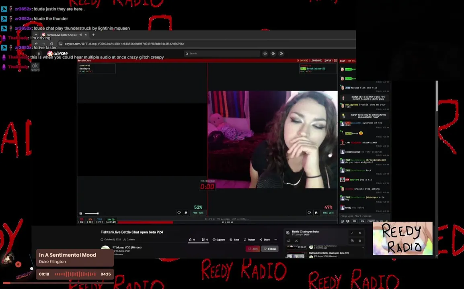Click the heart icon under the 47% side

point(309,213)
